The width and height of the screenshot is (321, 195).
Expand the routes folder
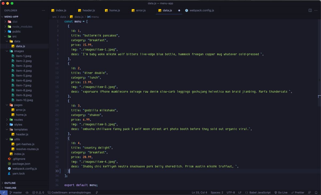click(24, 120)
